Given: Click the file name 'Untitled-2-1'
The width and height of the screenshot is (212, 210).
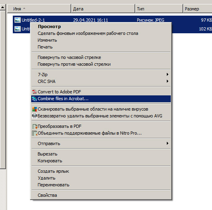Looking at the screenshot, I should 33,20.
